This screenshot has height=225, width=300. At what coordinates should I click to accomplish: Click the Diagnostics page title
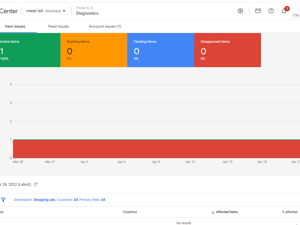tap(87, 13)
